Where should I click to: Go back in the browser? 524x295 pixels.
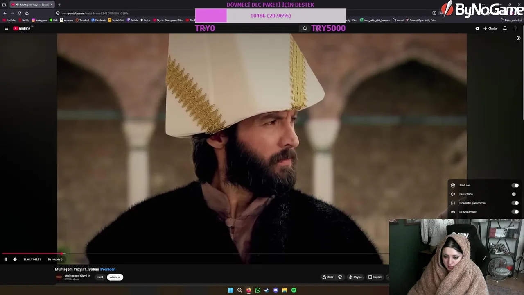coord(5,13)
